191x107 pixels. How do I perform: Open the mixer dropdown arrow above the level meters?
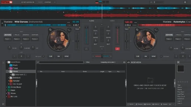coord(102,25)
